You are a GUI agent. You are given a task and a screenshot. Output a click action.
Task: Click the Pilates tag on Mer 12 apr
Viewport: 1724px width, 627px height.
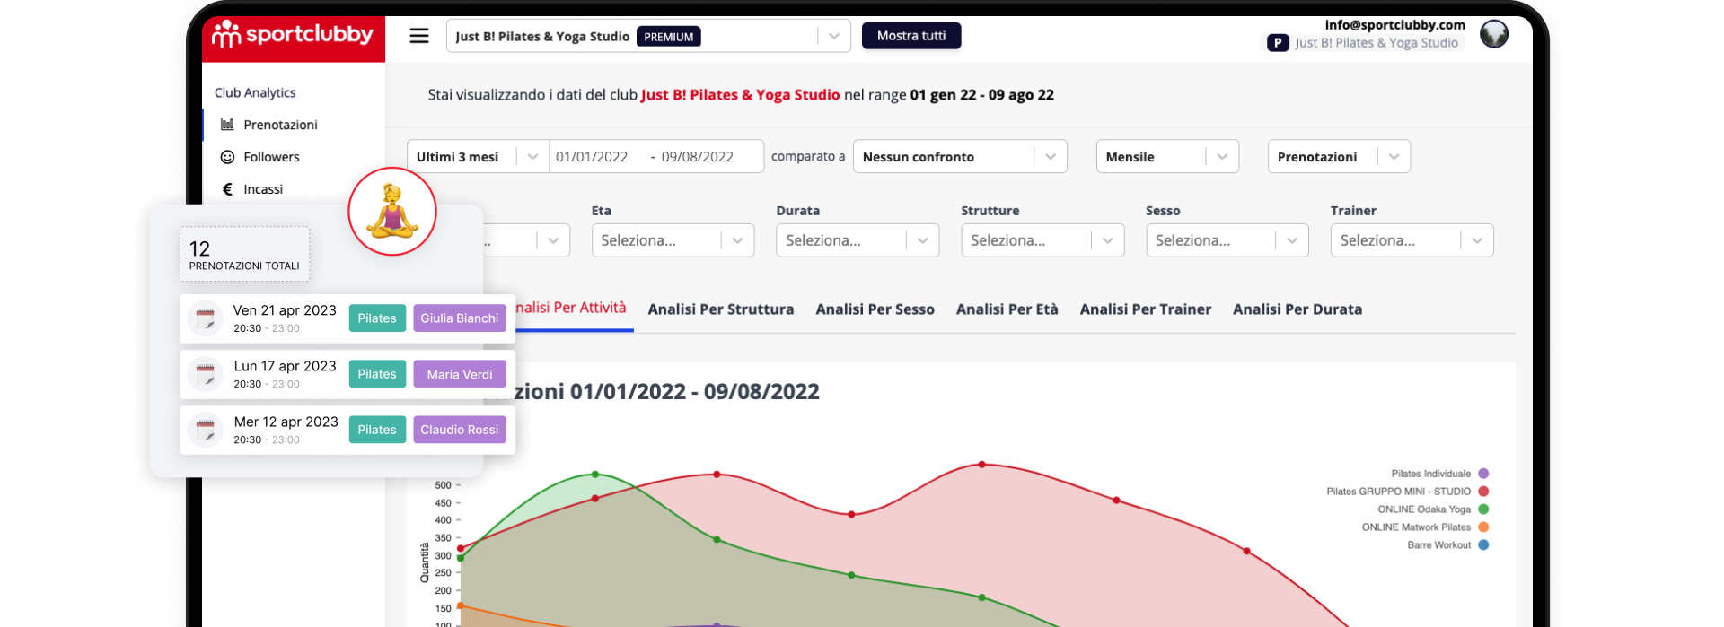tap(377, 430)
